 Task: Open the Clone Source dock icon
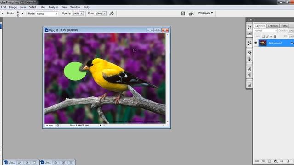[x=249, y=60]
